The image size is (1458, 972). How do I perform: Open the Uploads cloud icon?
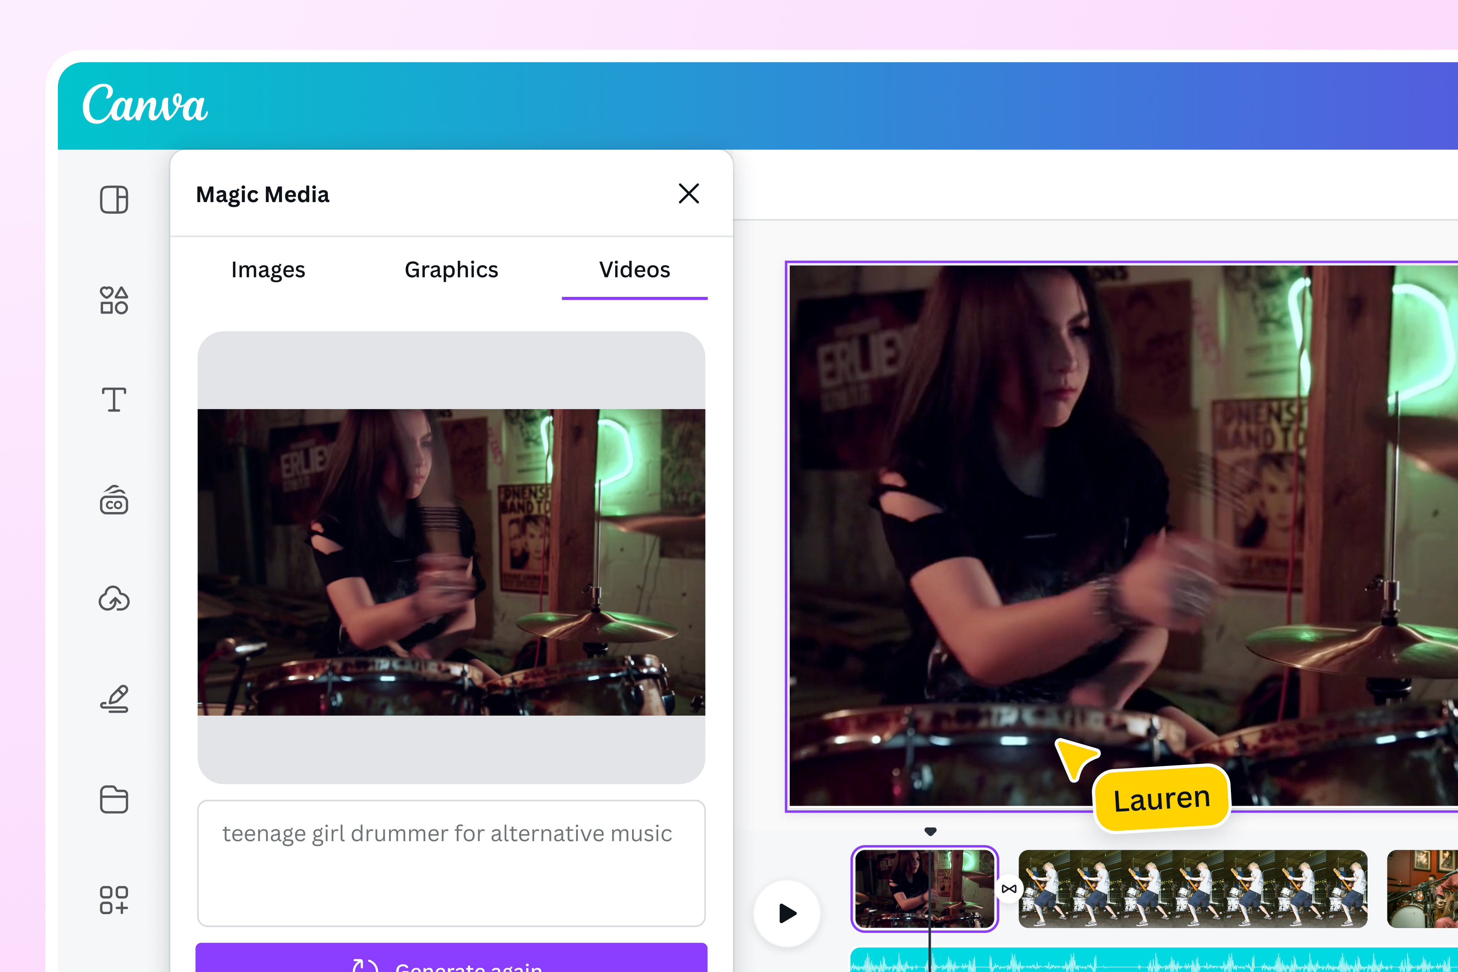[x=114, y=599]
